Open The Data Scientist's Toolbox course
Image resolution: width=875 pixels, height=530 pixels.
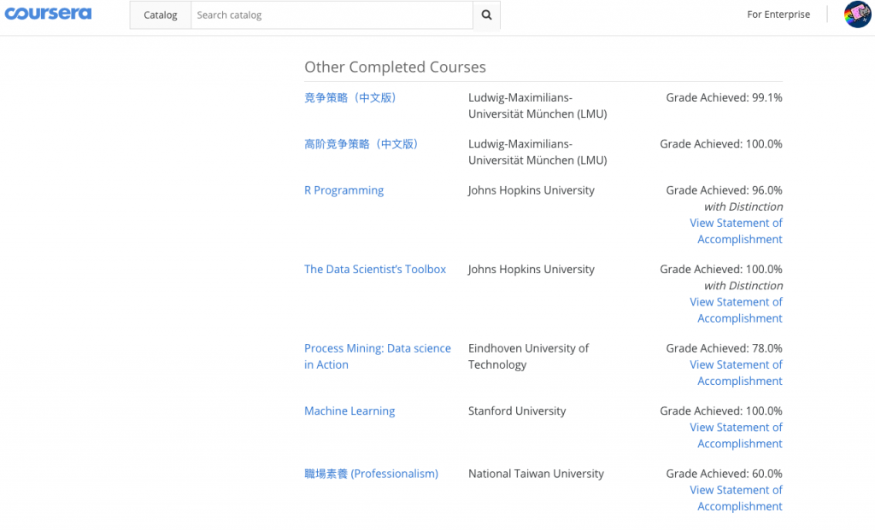click(375, 269)
